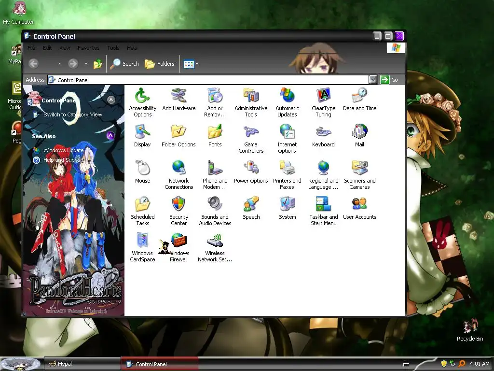Open Speech properties
Screen dimensions: 494x371
click(251, 208)
